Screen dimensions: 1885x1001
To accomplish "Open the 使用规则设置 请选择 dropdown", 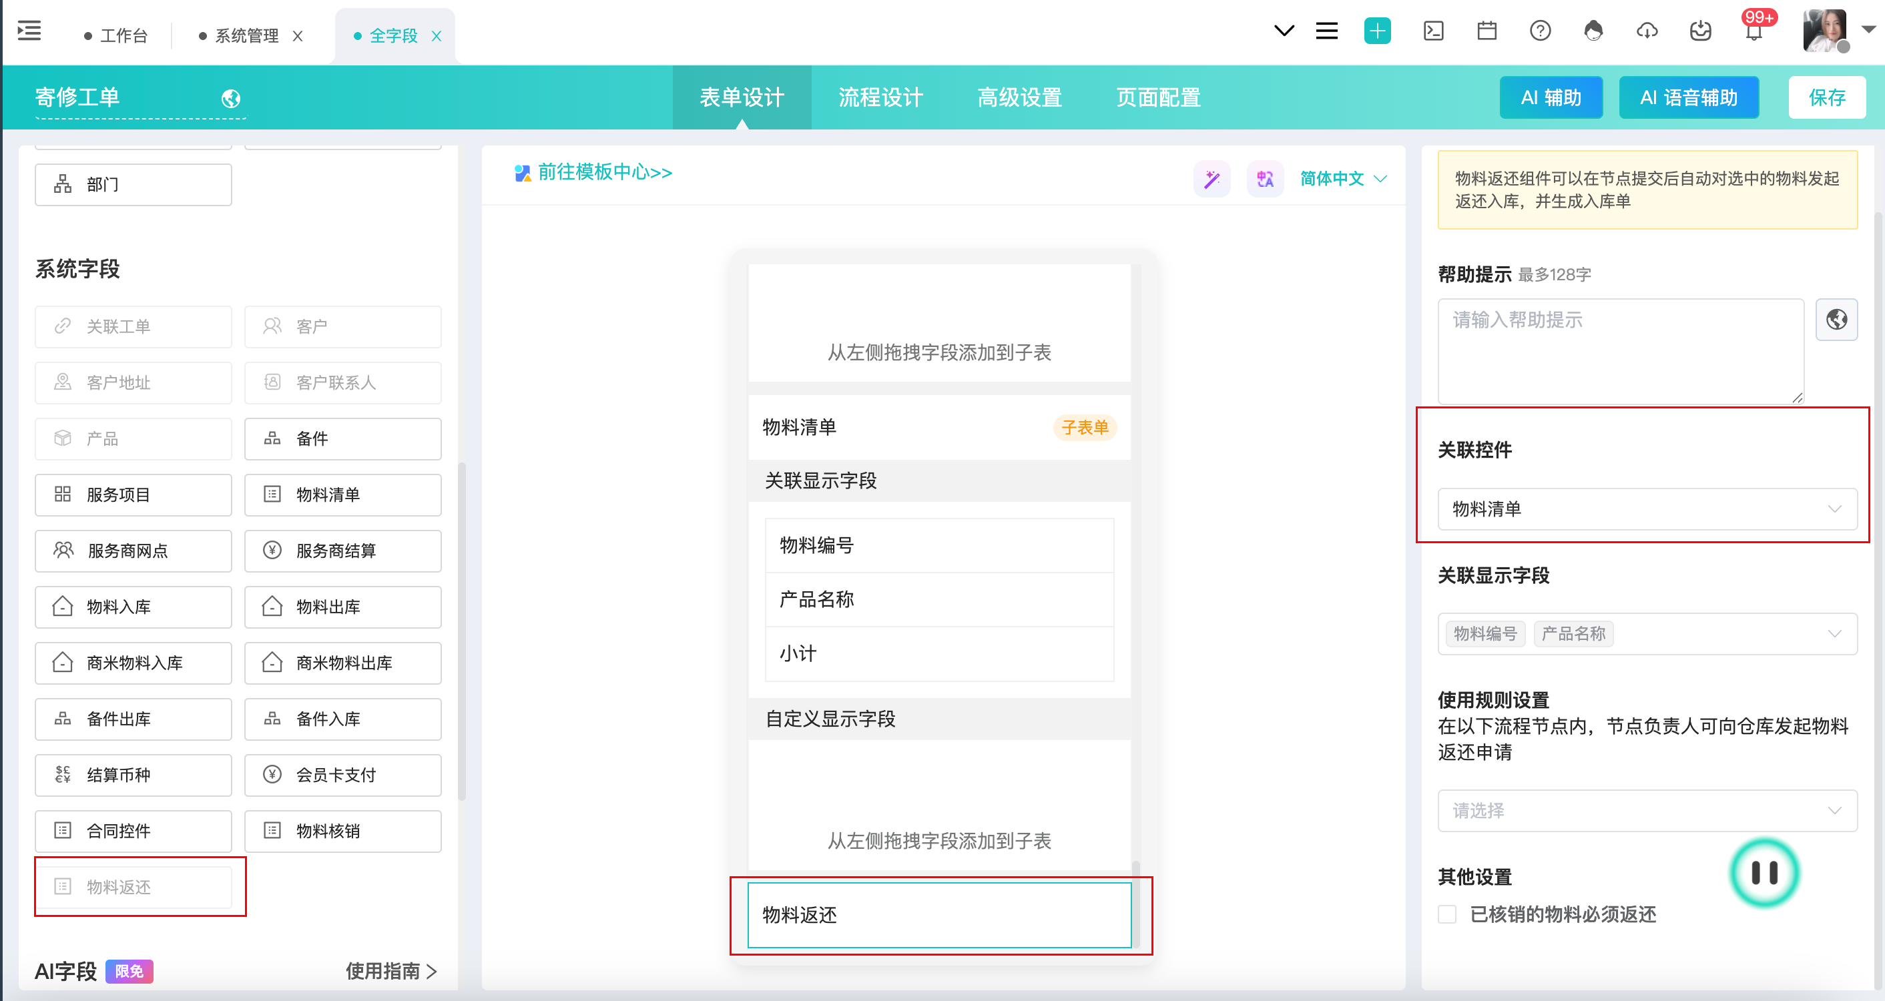I will [1647, 811].
